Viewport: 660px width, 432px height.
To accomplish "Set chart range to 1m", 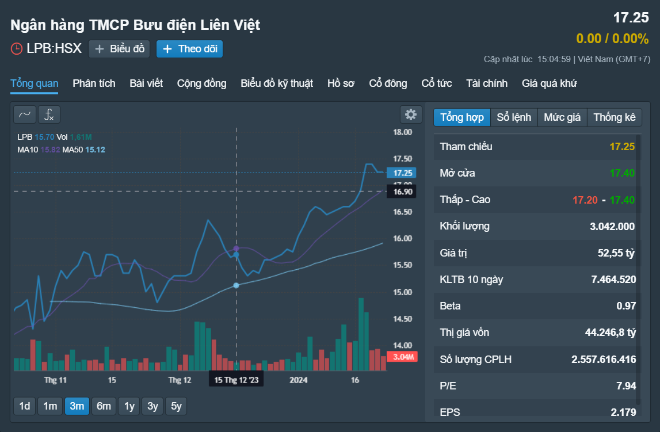I will point(50,406).
